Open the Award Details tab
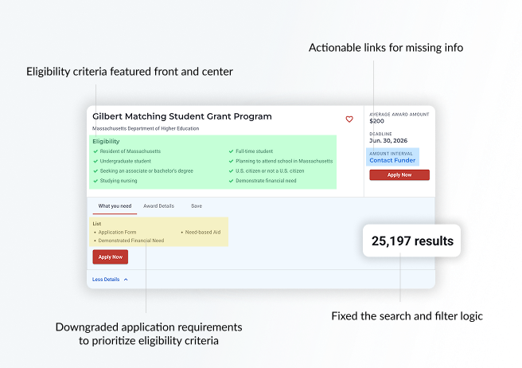 (x=158, y=206)
